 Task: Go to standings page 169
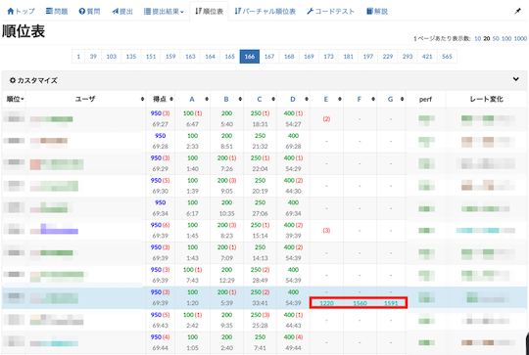click(309, 57)
